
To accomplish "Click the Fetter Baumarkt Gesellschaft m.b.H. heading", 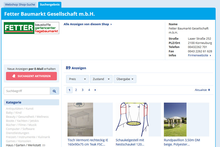I will (49, 14).
